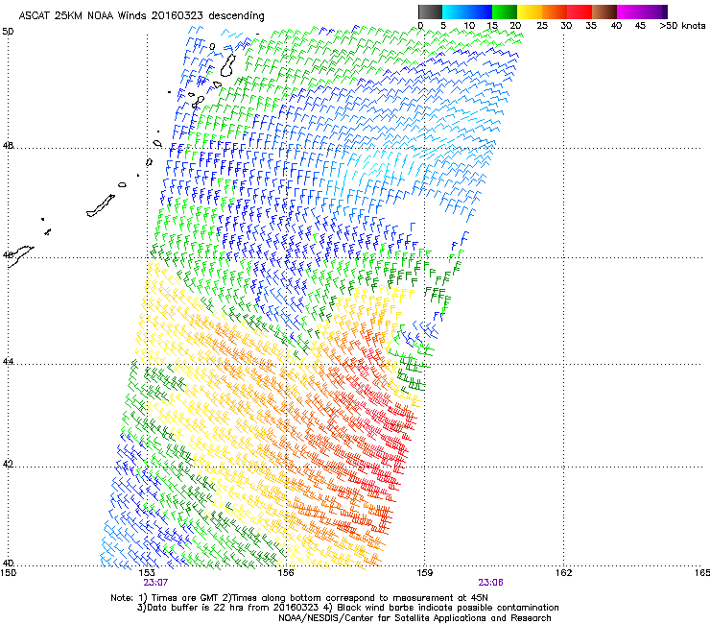Click the purple swath time '23:06'
Image resolution: width=710 pixels, height=624 pixels.
coord(491,583)
